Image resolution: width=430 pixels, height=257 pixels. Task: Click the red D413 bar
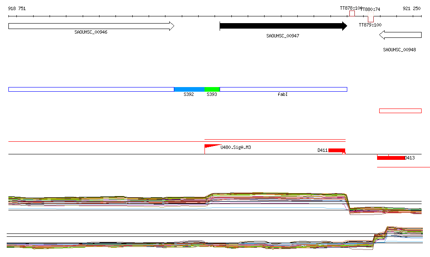pyautogui.click(x=391, y=158)
